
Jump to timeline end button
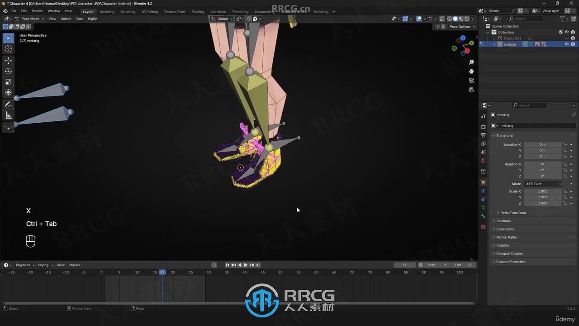tap(258, 265)
